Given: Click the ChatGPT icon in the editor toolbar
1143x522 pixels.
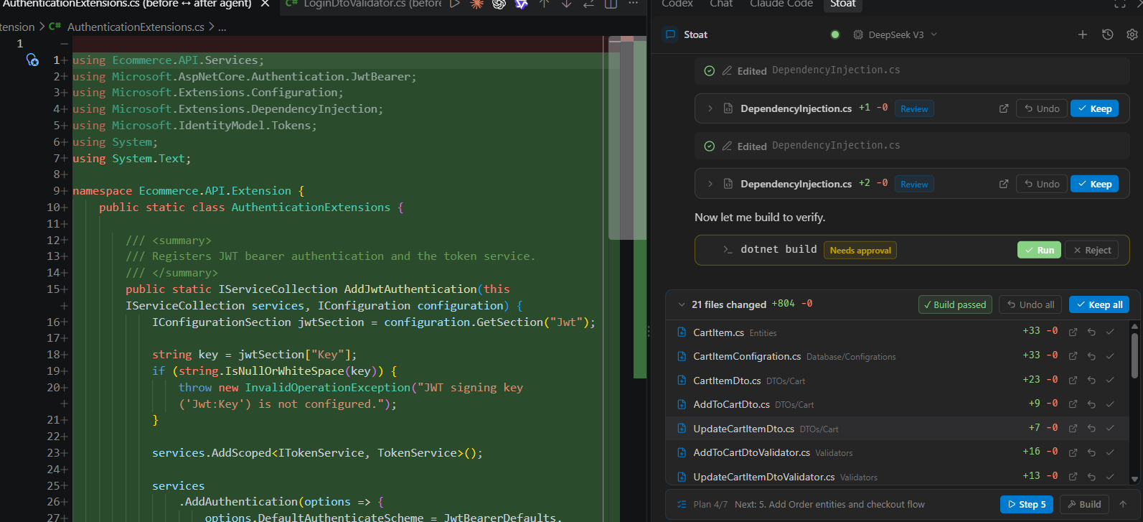Looking at the screenshot, I should (x=499, y=4).
